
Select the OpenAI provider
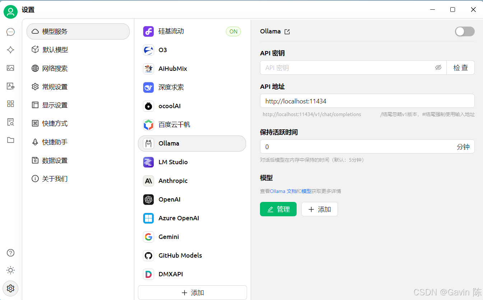pos(192,199)
